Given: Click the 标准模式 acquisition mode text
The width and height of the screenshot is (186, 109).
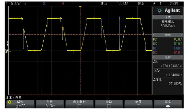Looking at the screenshot, I should point(168,22).
